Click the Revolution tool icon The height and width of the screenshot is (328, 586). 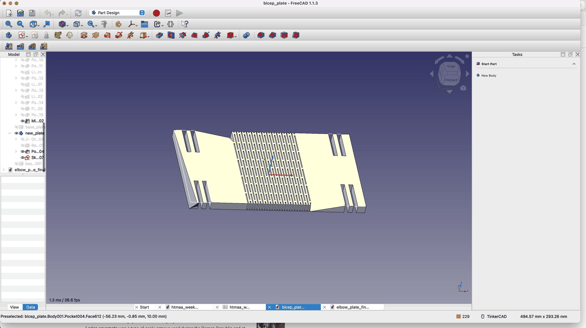[x=96, y=35]
